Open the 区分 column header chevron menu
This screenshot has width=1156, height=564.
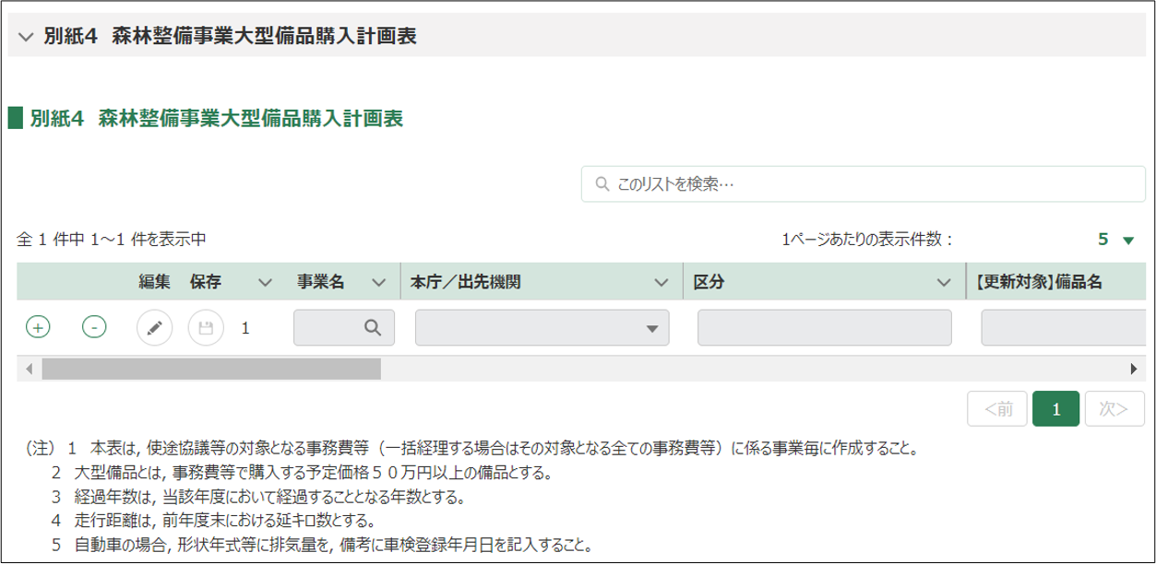click(943, 282)
